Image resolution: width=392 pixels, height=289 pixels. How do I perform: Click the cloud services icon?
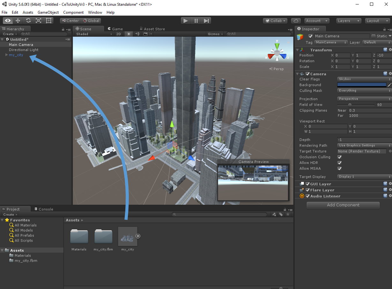[x=296, y=21]
